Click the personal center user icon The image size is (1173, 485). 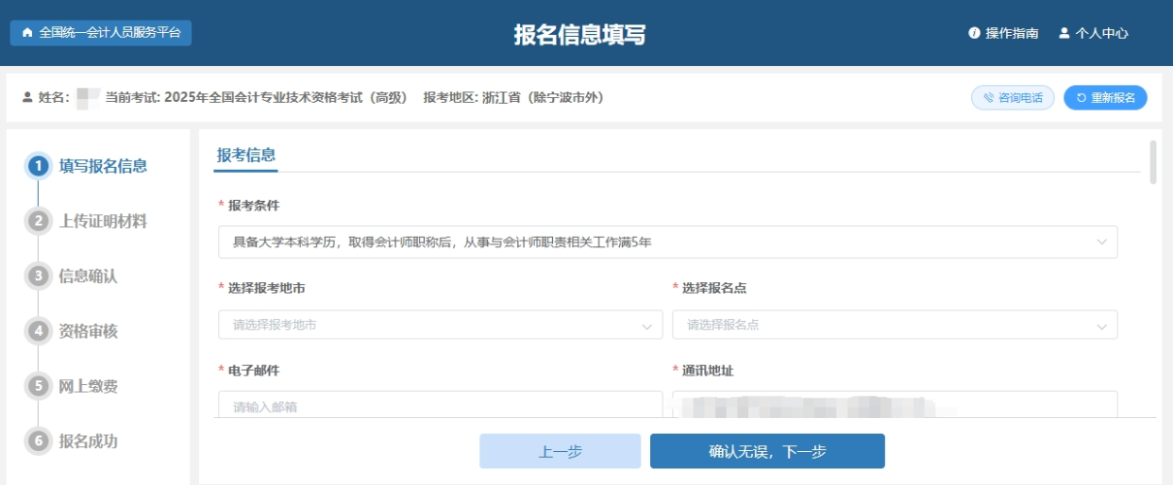point(1063,33)
